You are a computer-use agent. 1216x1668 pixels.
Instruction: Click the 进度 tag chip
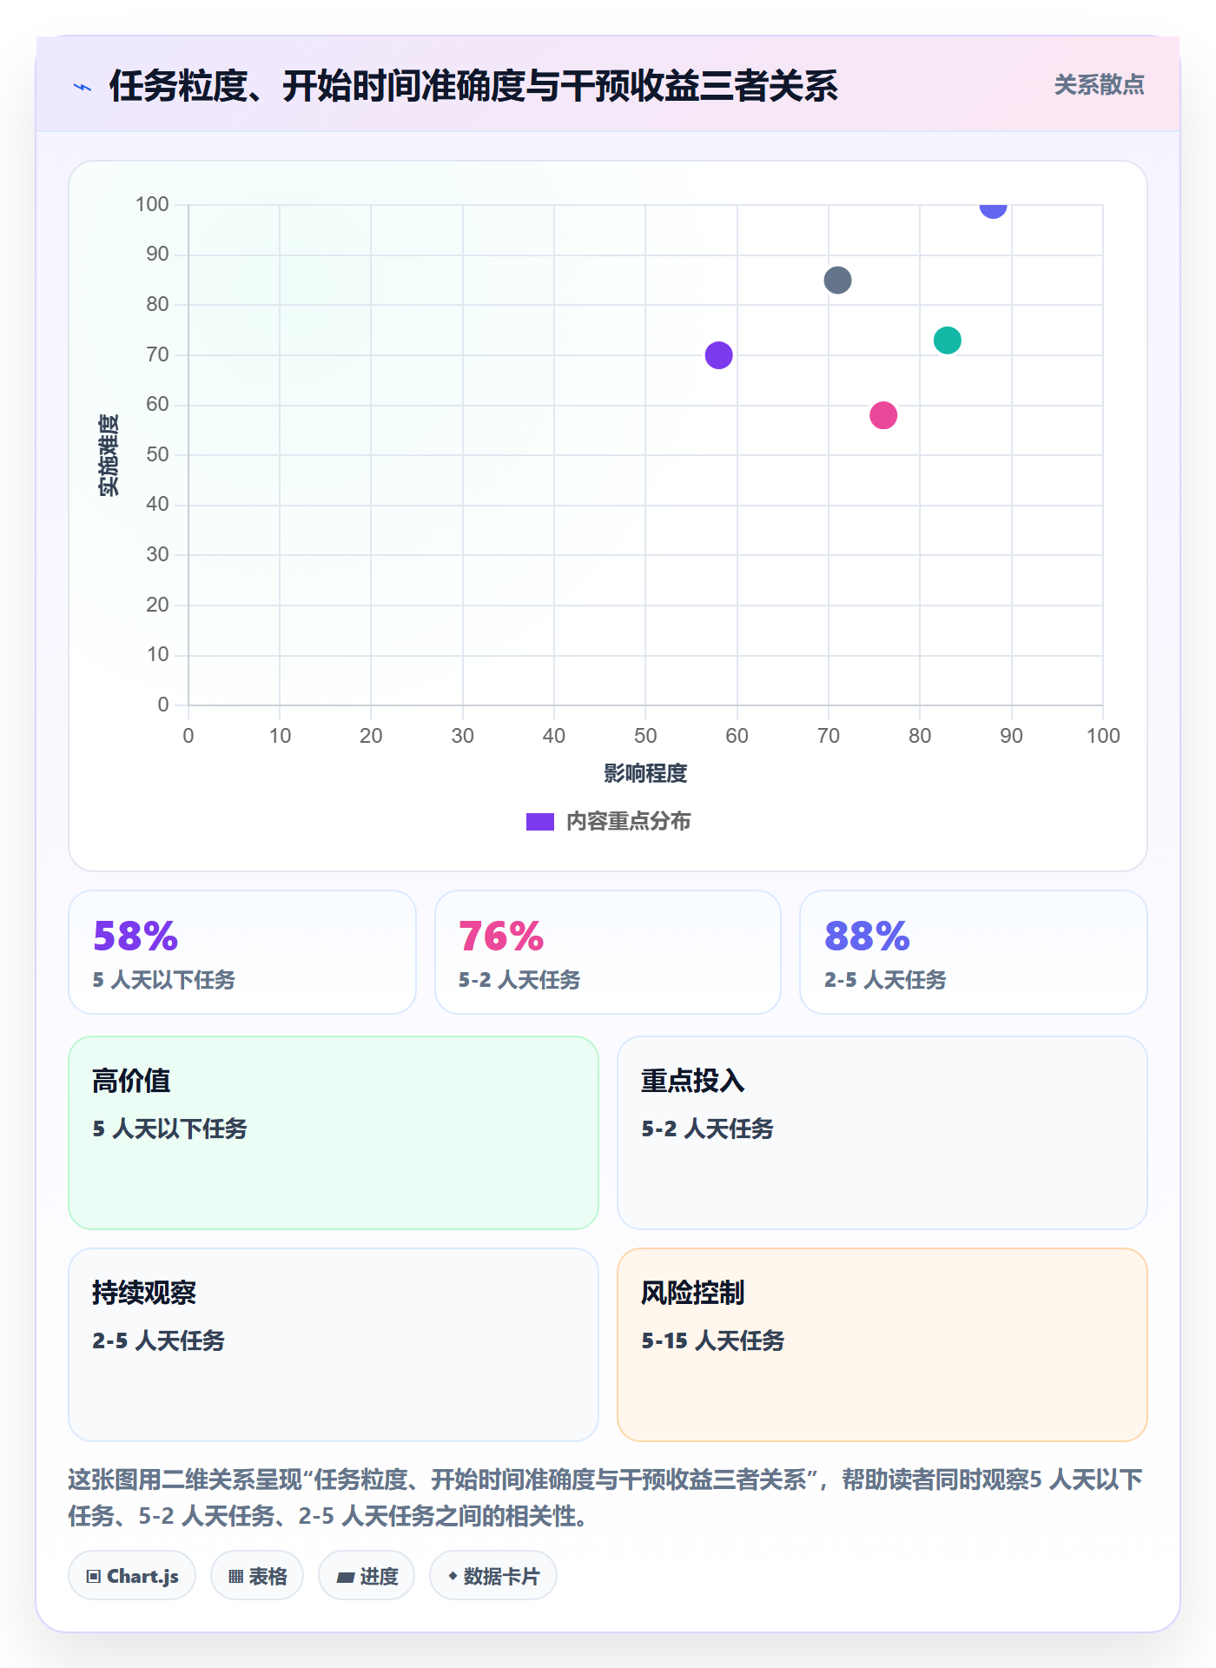pos(367,1576)
